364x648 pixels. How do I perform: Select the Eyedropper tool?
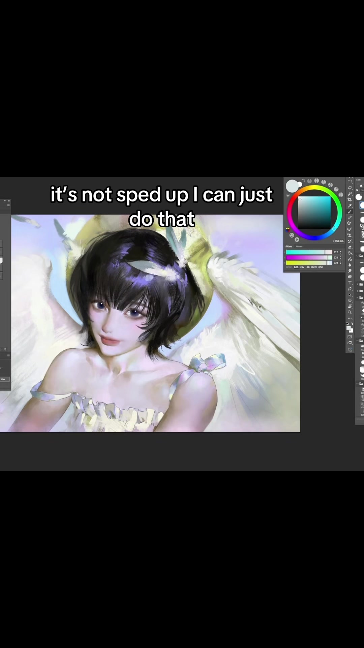coord(350,206)
